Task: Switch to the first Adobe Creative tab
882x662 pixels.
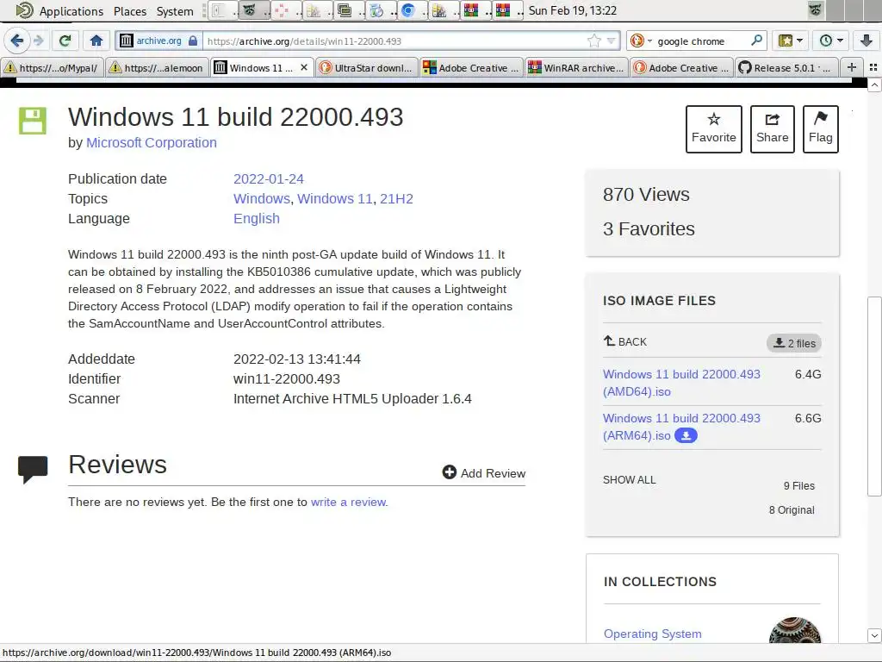Action: pyautogui.click(x=471, y=67)
